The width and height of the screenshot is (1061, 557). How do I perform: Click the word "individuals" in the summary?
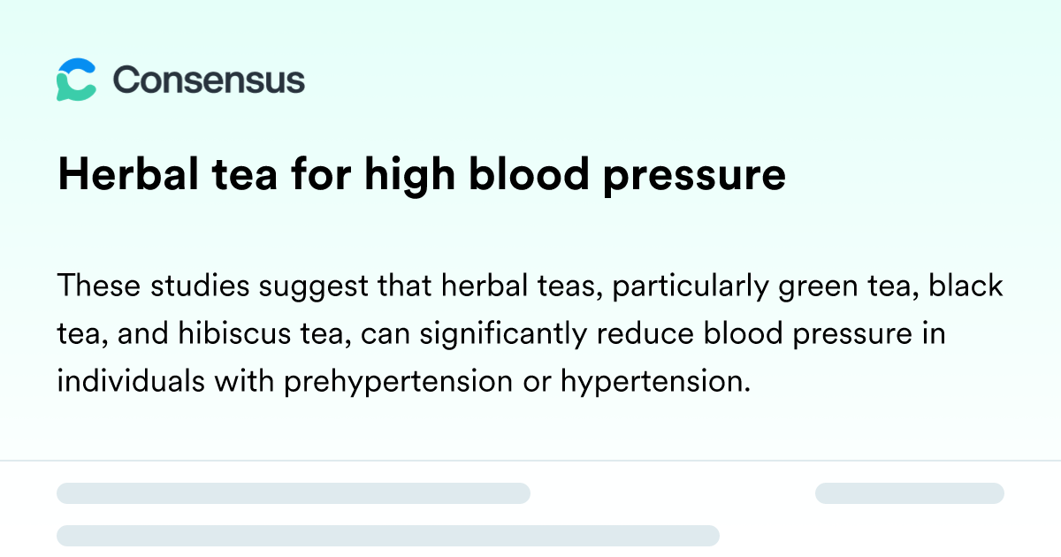[117, 382]
